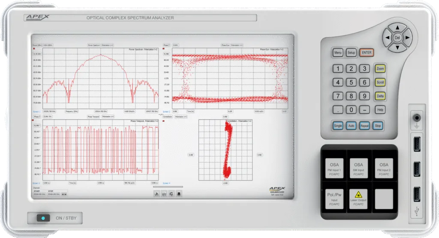Click the OSA PM Input 2 connector cap
The width and height of the screenshot is (439, 238).
coord(384,168)
